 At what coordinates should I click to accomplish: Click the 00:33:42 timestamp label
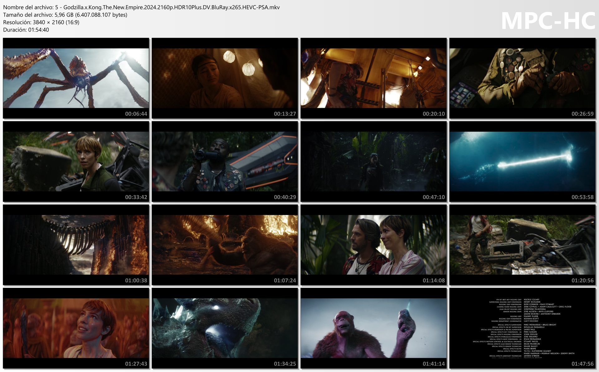coord(136,197)
